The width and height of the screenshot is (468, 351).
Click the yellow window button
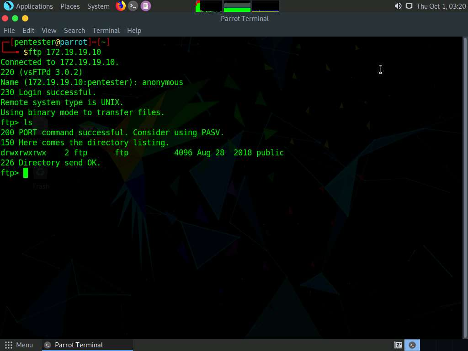(26, 18)
